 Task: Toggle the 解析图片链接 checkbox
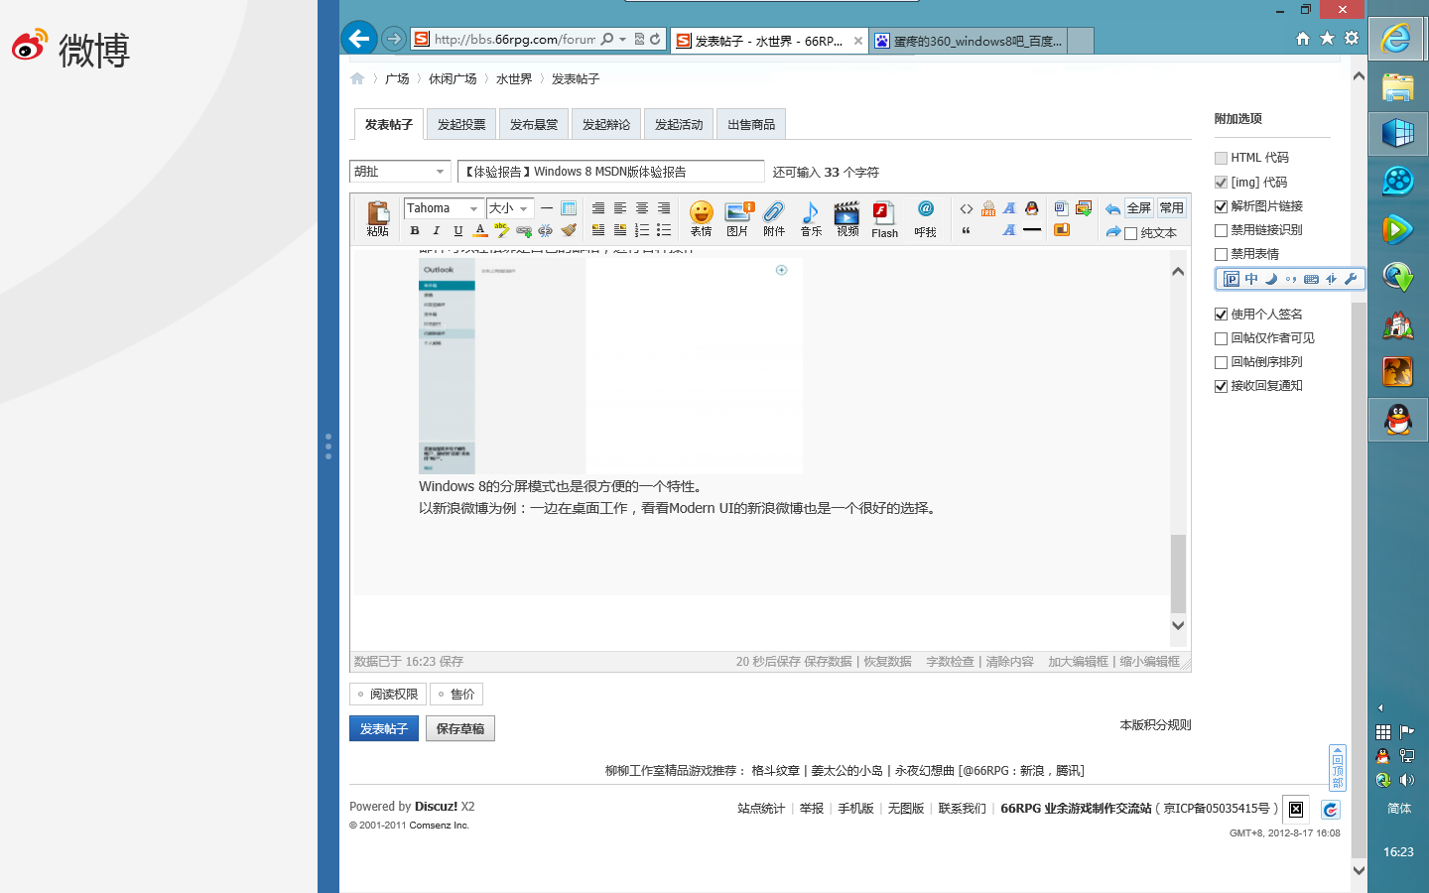1221,206
